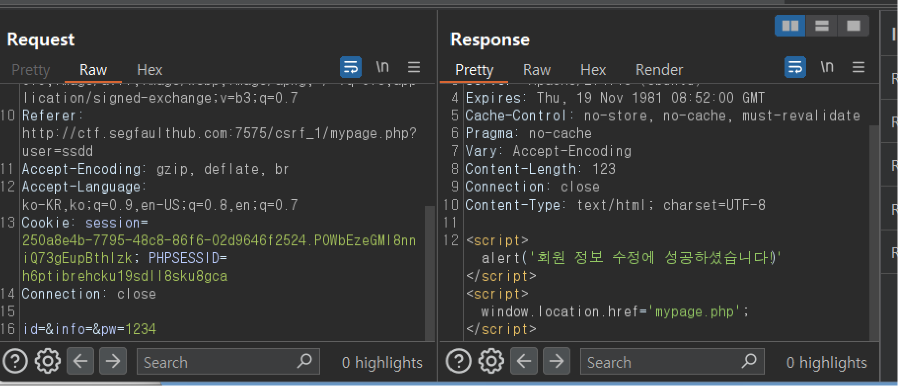Open Request search settings gear
The width and height of the screenshot is (898, 386).
(47, 361)
